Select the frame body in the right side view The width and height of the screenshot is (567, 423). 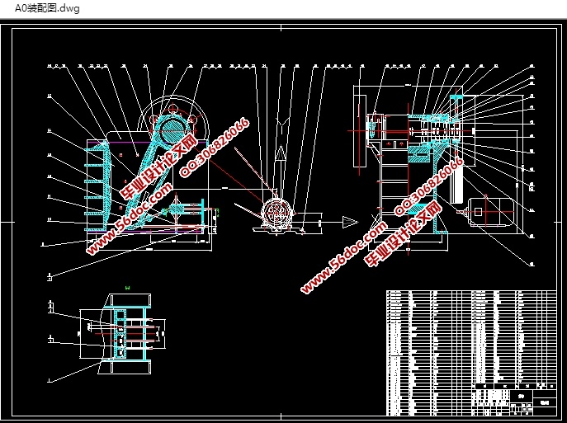point(395,190)
